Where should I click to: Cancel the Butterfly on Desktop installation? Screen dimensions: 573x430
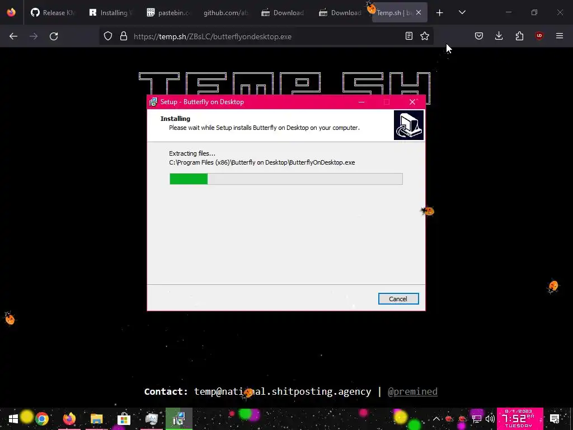[398, 299]
